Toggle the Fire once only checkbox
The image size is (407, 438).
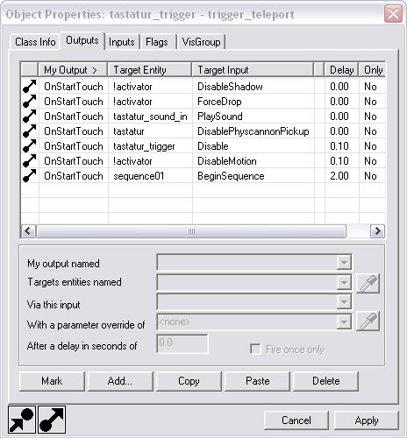point(255,350)
